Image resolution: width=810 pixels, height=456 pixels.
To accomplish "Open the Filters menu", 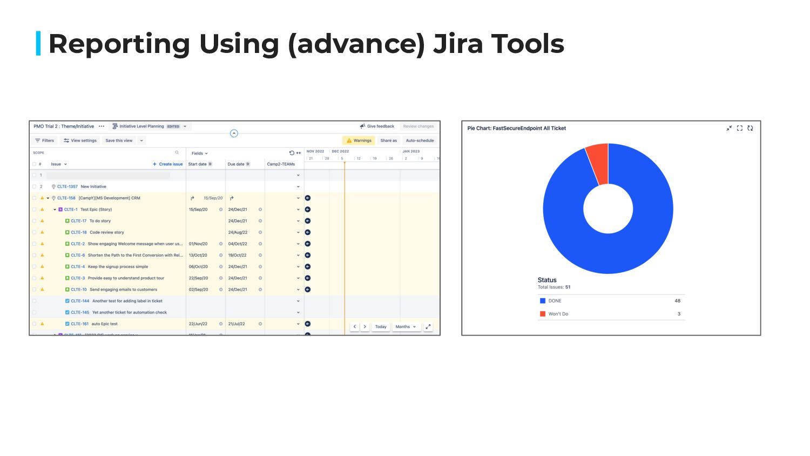I will pos(45,140).
